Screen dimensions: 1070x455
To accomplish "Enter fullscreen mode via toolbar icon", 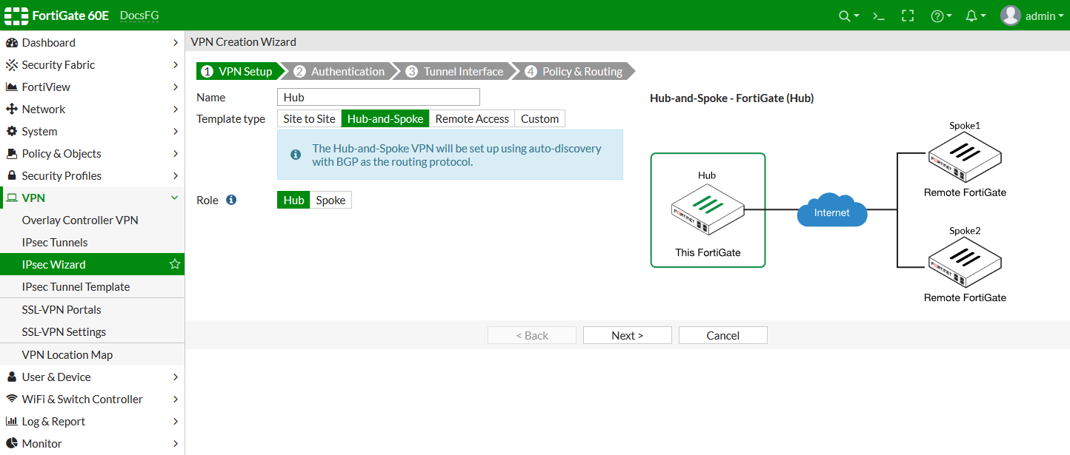I will [x=907, y=15].
